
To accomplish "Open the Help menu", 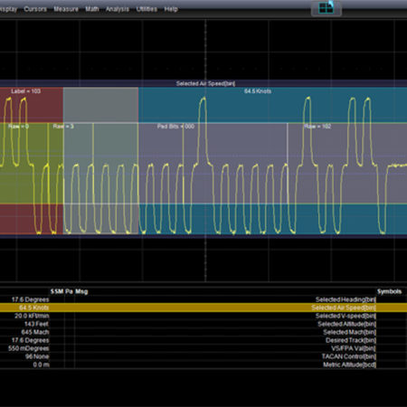I will [171, 9].
